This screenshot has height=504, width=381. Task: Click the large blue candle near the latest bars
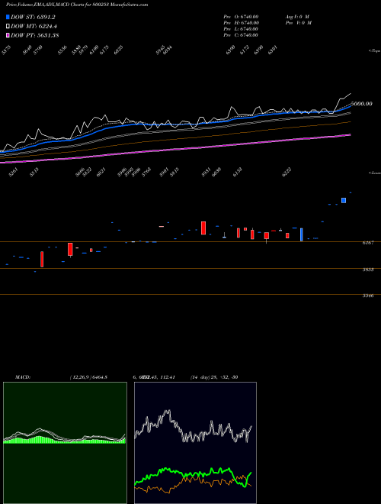coord(344,200)
